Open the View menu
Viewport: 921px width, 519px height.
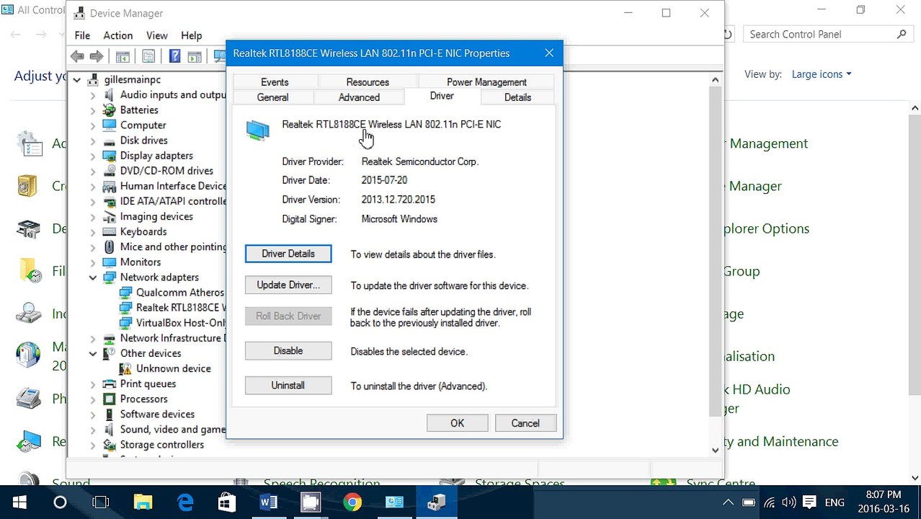tap(156, 35)
